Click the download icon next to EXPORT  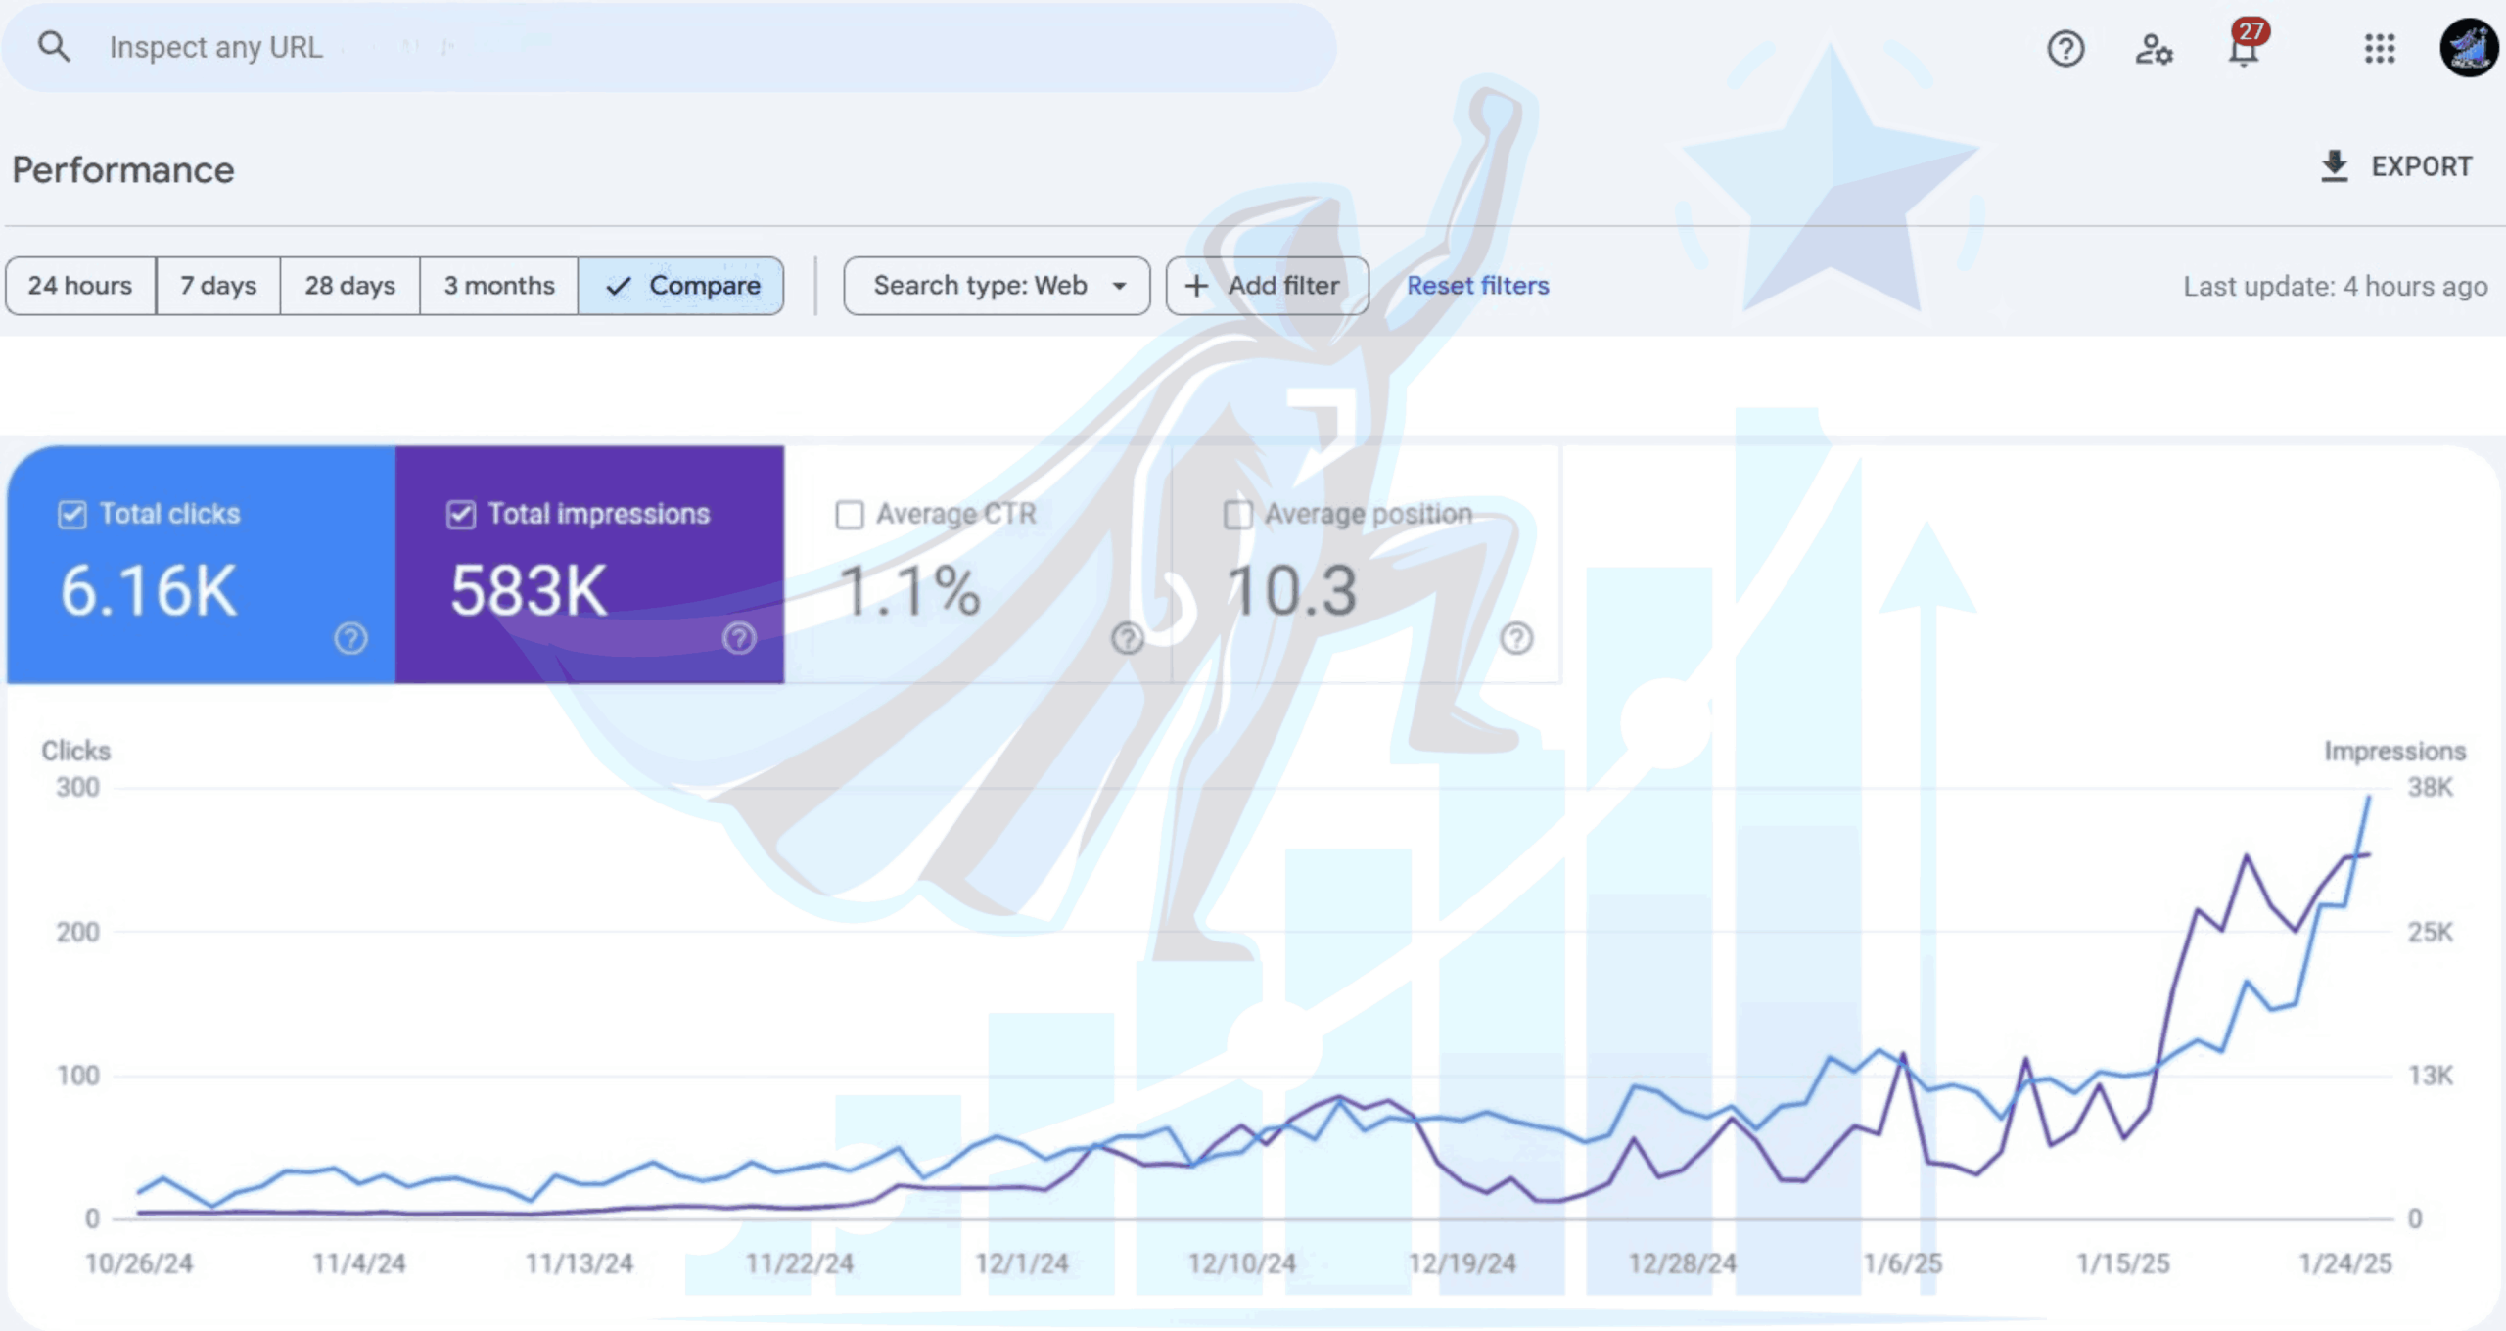(2336, 165)
